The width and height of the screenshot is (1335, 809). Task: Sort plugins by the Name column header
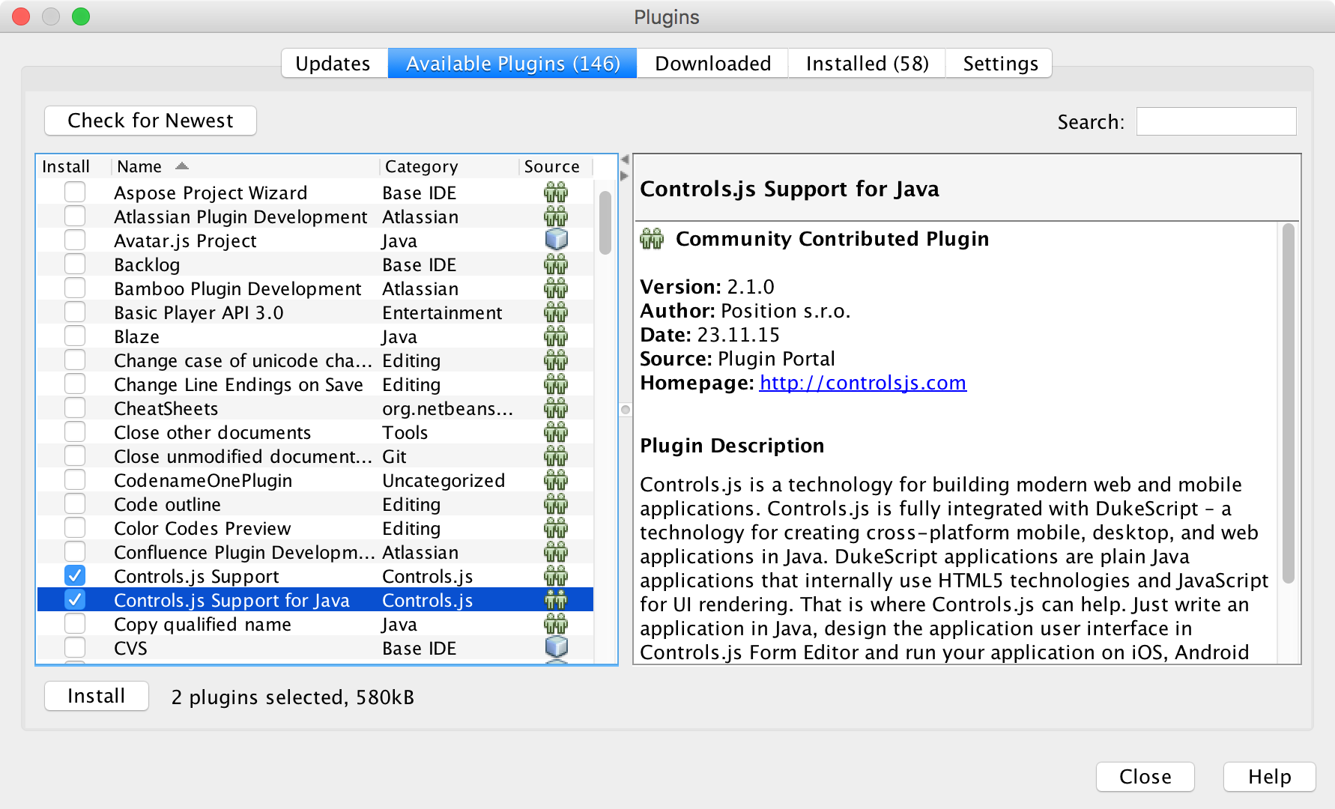(139, 166)
